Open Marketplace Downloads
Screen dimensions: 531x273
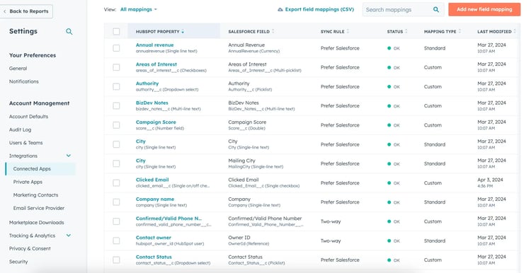(x=37, y=223)
